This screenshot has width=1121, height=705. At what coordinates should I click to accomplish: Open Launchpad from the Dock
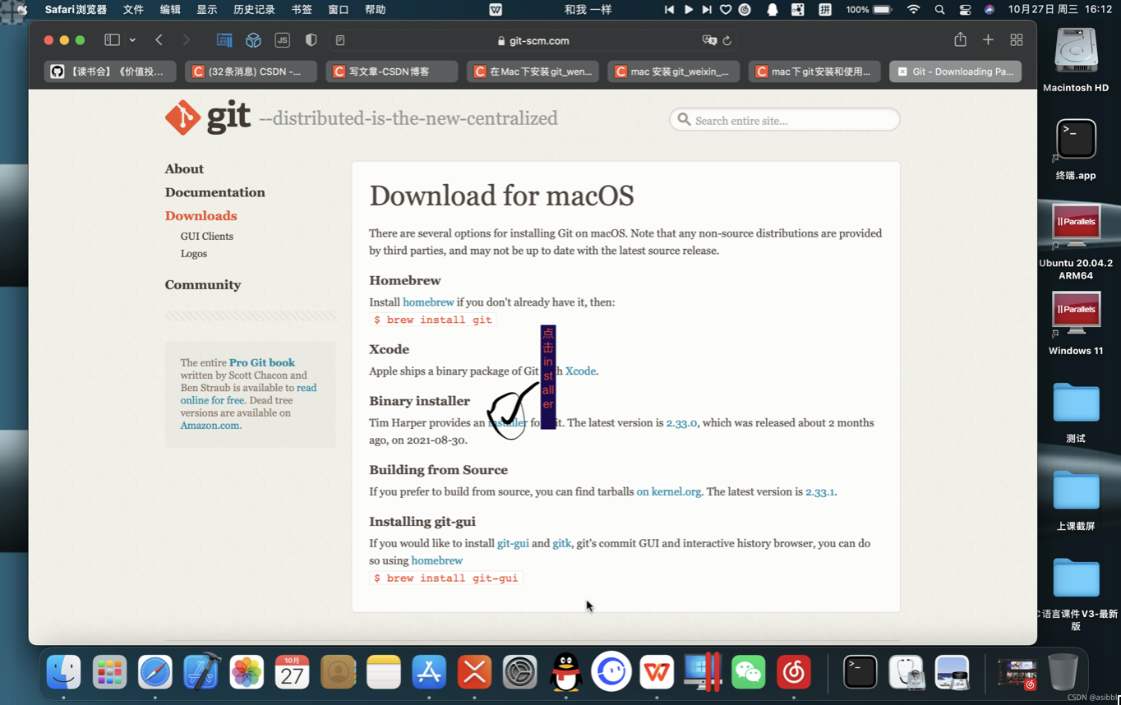coord(109,672)
